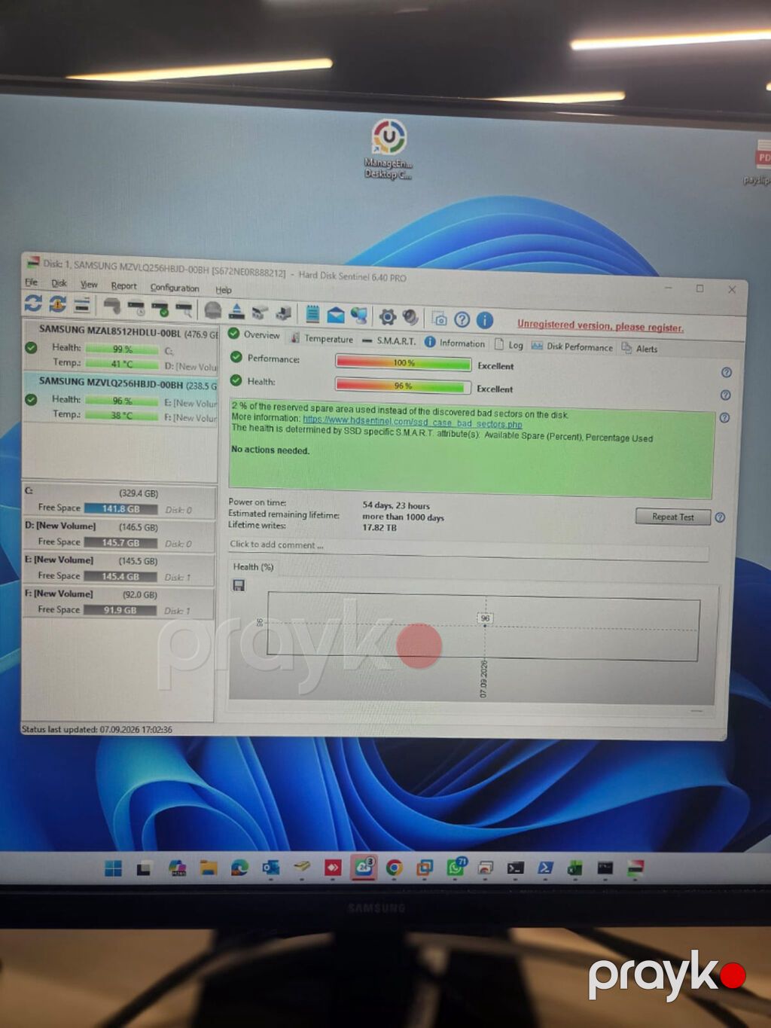Open Outlook from the taskbar
Screen dimensions: 771x1028
(270, 868)
